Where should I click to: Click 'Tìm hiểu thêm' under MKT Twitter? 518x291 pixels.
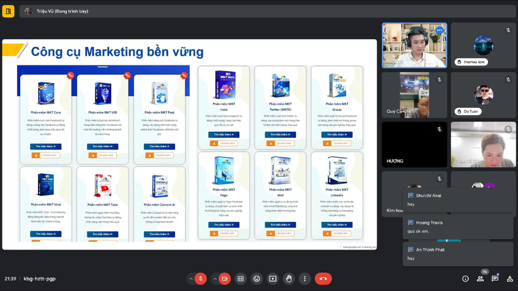click(280, 135)
